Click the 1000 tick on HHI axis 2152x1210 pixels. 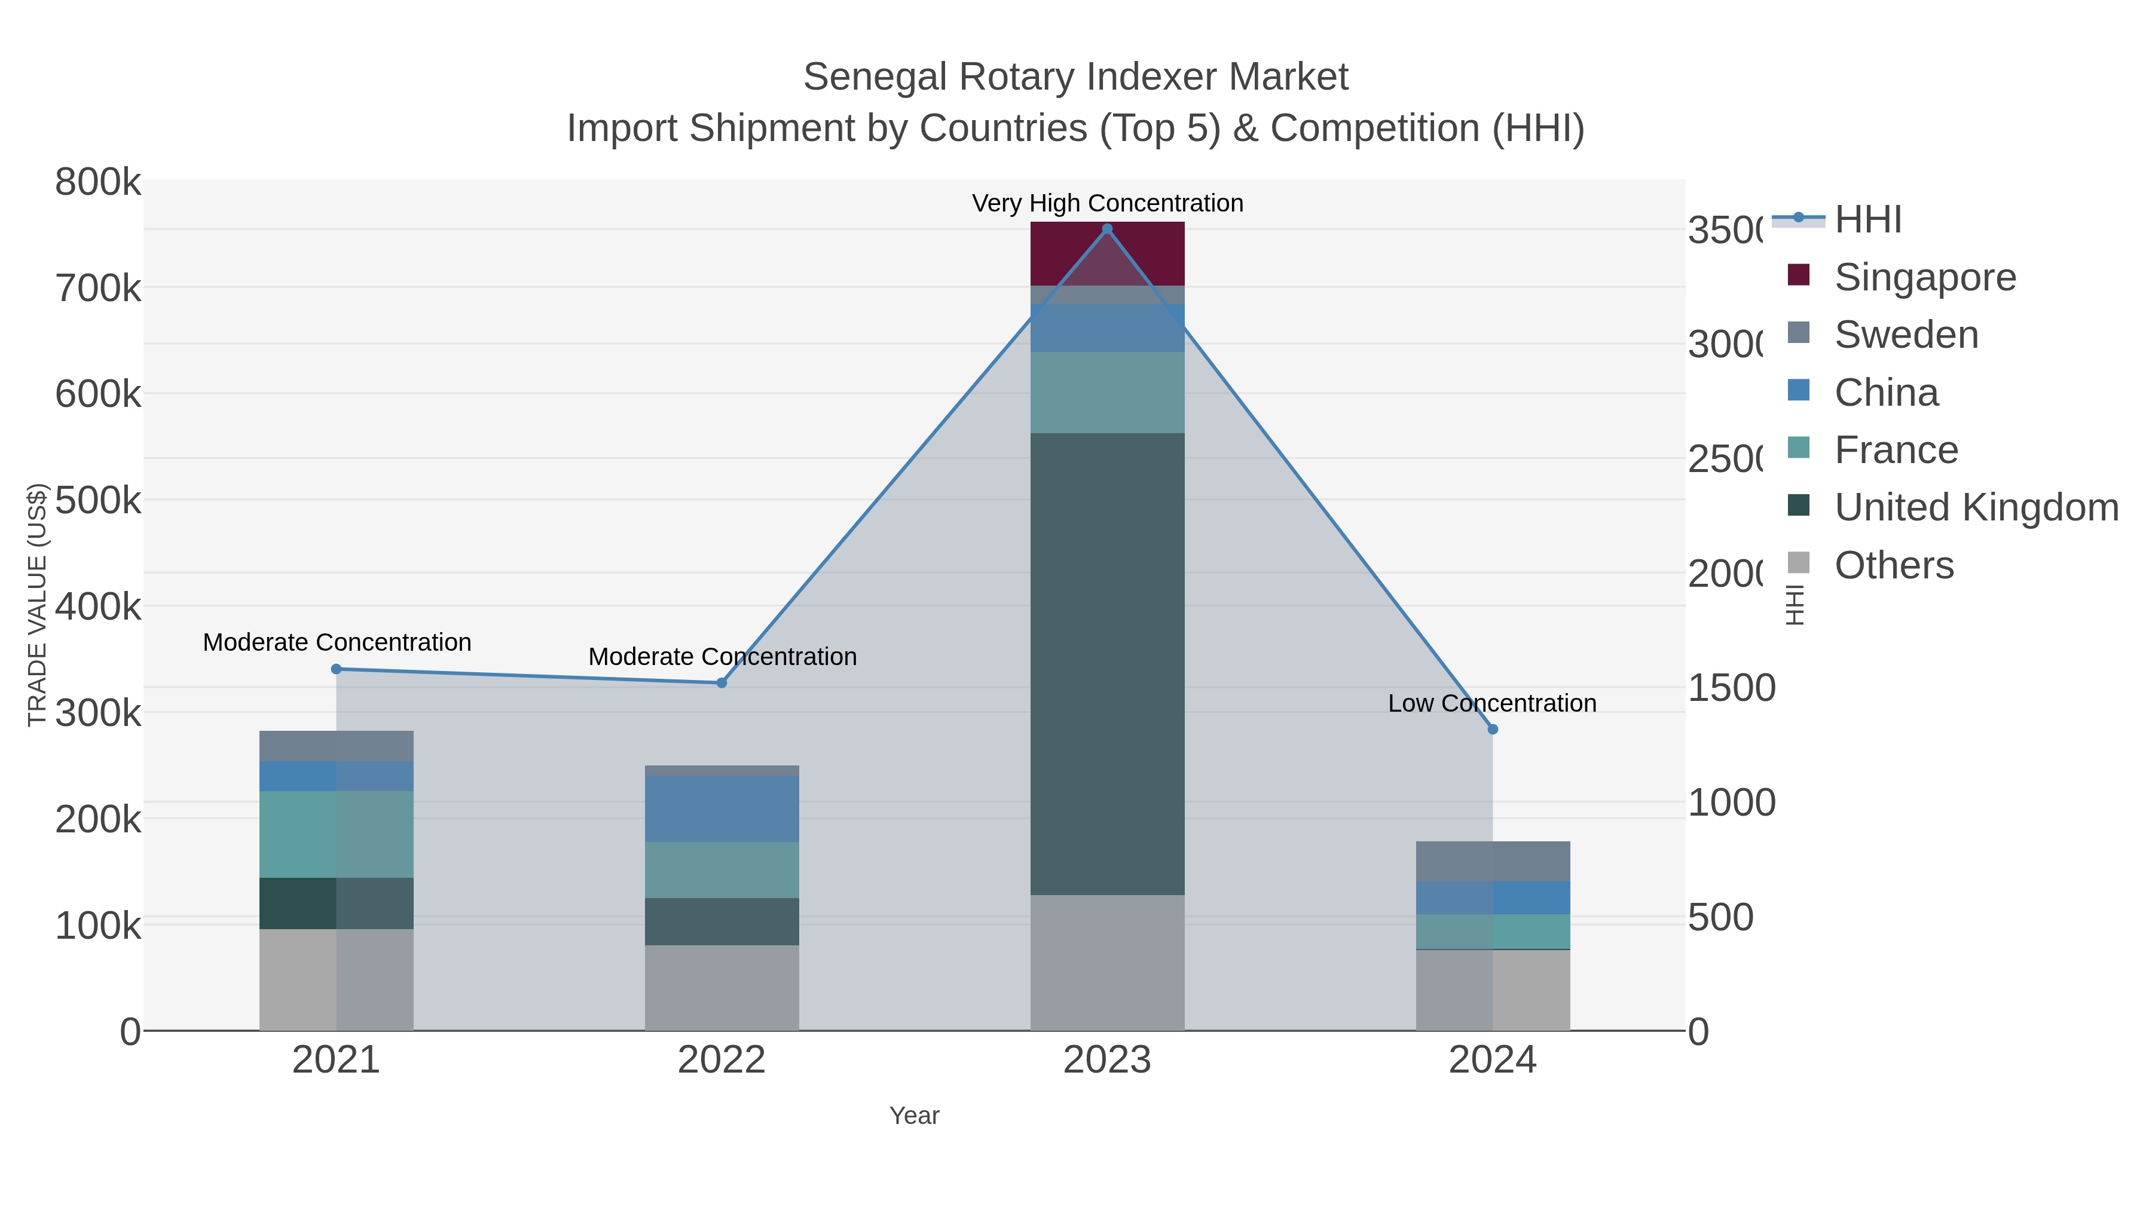click(1731, 802)
